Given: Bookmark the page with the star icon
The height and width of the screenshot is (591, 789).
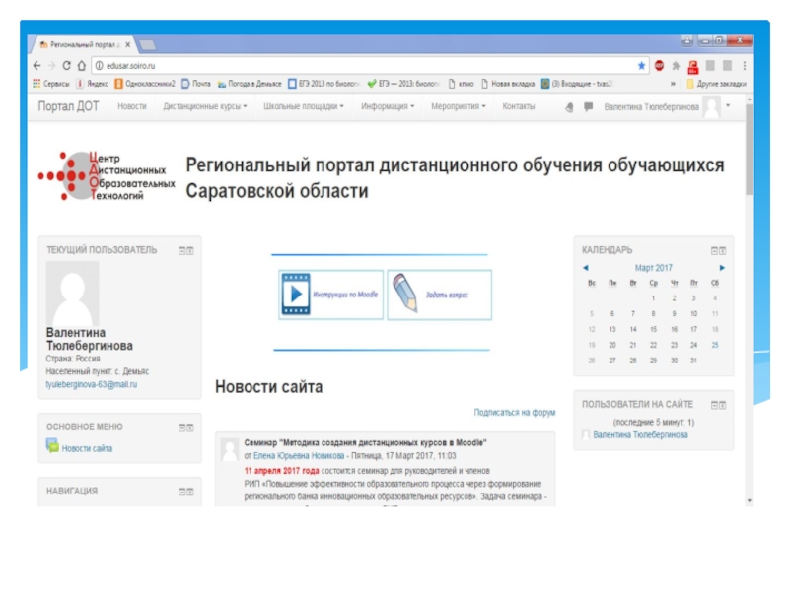Looking at the screenshot, I should (641, 66).
